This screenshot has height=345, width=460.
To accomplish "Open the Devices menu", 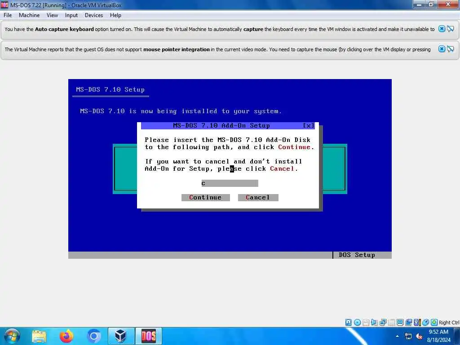I will click(x=94, y=15).
